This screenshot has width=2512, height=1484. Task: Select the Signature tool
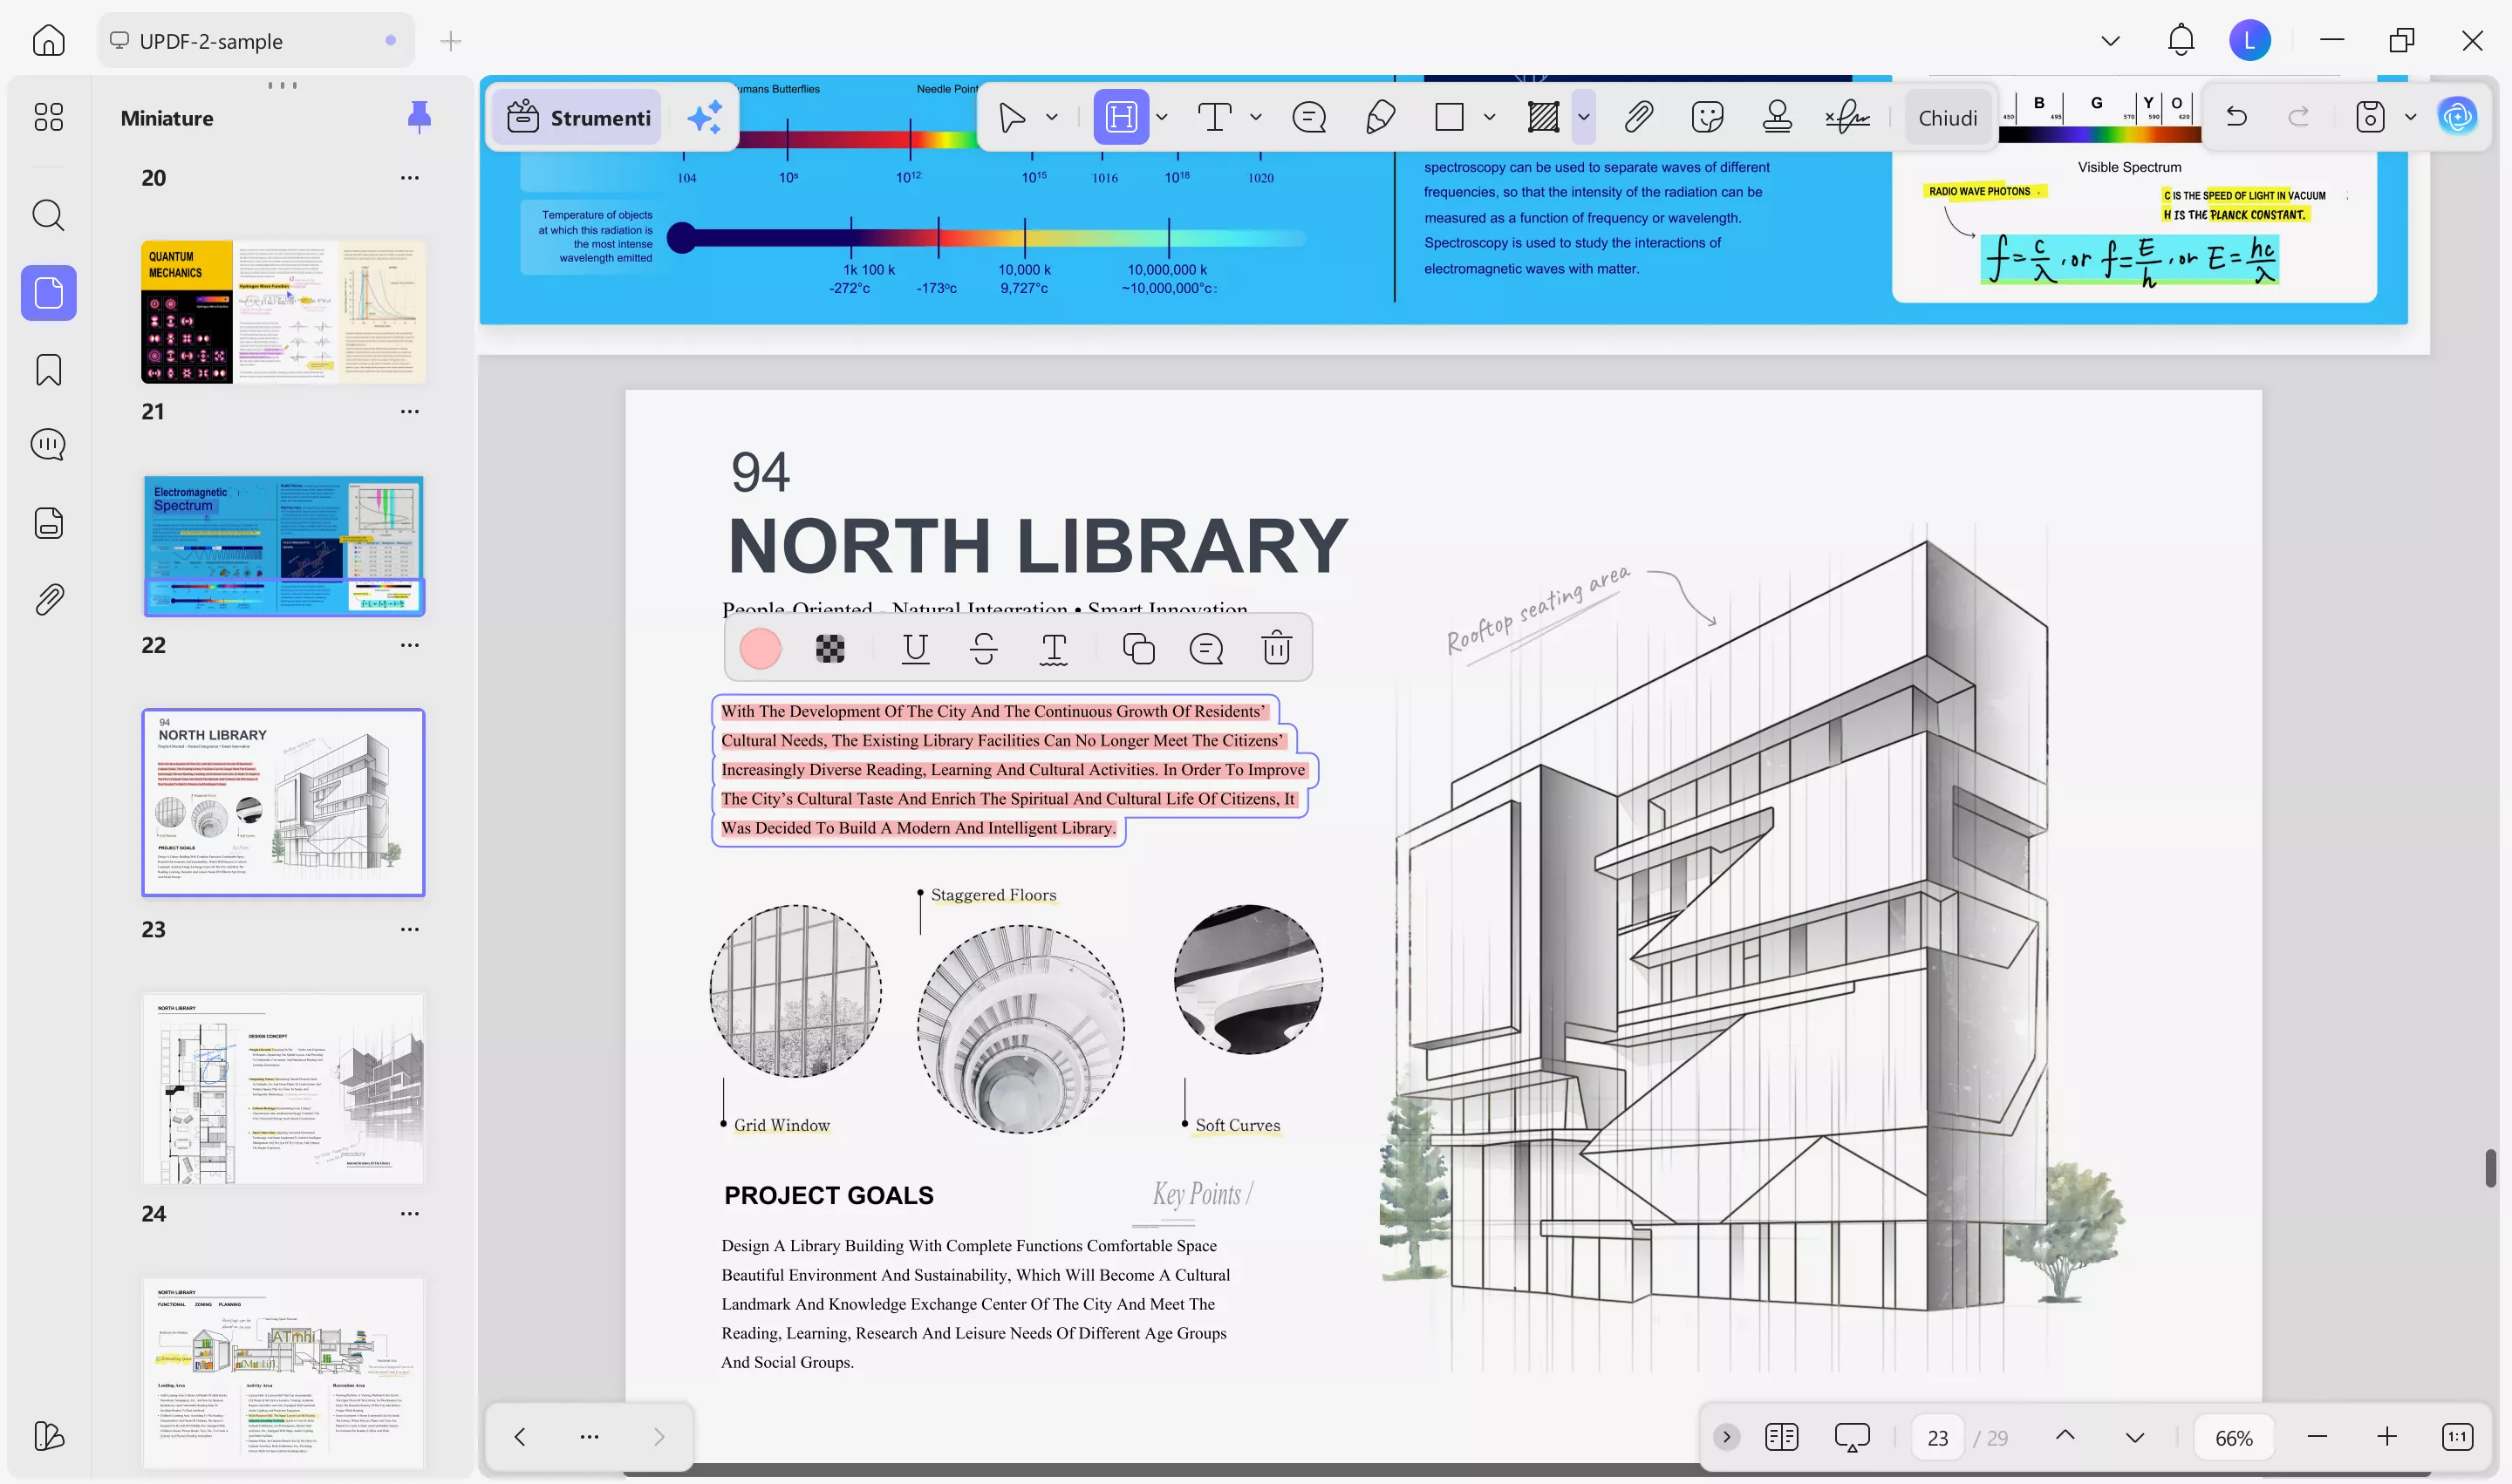(1846, 117)
